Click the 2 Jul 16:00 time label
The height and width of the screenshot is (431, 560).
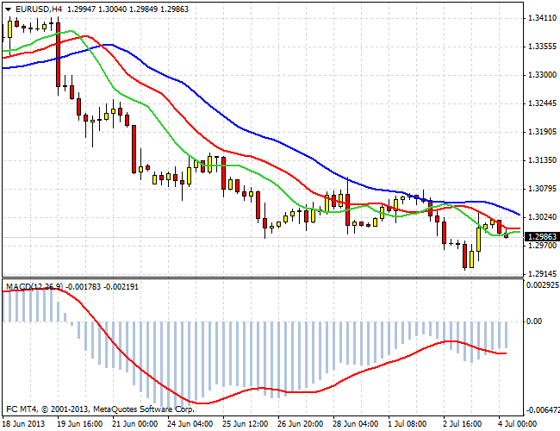pos(463,424)
